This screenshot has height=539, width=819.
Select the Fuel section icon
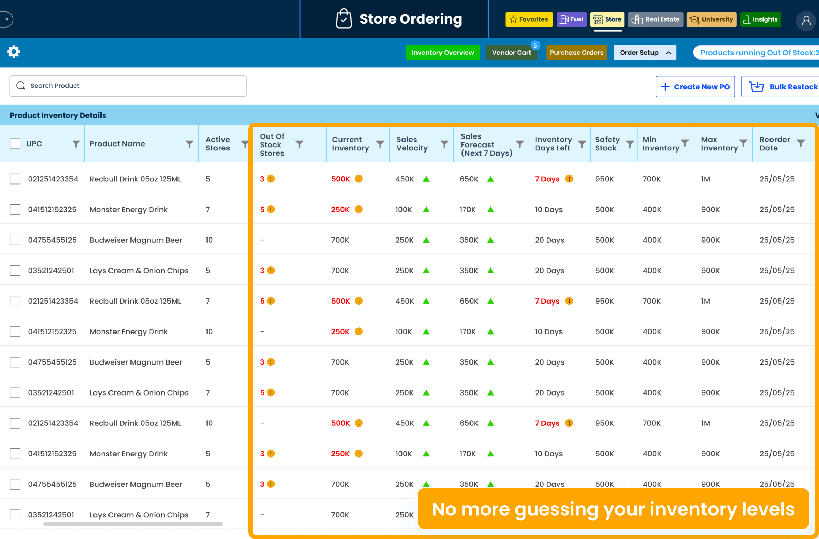click(565, 19)
